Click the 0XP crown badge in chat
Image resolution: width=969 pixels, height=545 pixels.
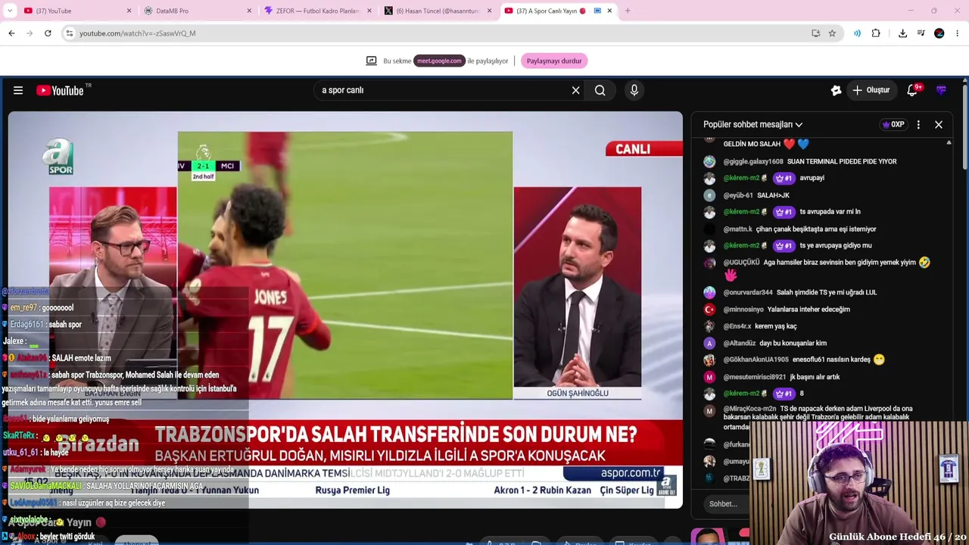point(893,124)
